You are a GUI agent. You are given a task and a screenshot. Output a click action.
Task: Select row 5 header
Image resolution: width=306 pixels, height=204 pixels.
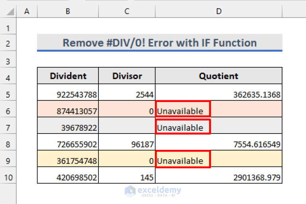8,92
